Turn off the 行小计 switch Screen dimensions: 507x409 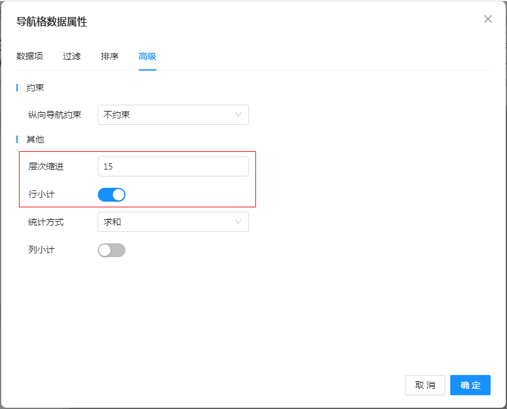[x=112, y=195]
